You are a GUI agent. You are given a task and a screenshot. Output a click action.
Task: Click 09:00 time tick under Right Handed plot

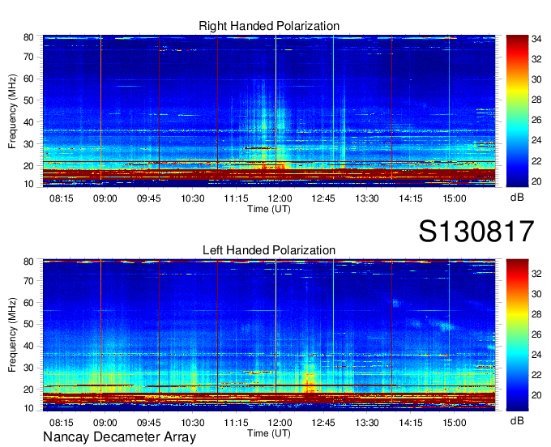[105, 198]
